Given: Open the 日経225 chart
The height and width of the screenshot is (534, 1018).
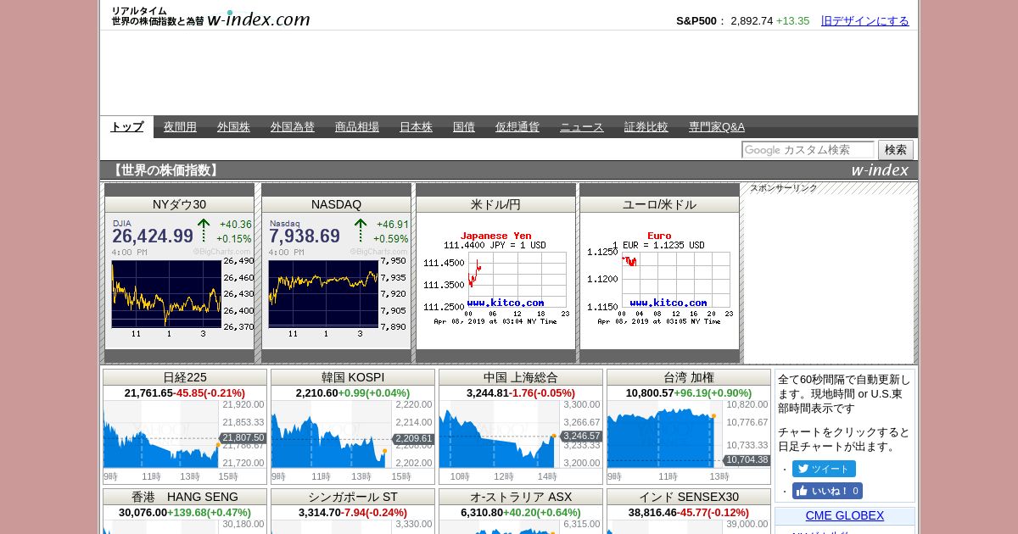Looking at the screenshot, I should (185, 441).
